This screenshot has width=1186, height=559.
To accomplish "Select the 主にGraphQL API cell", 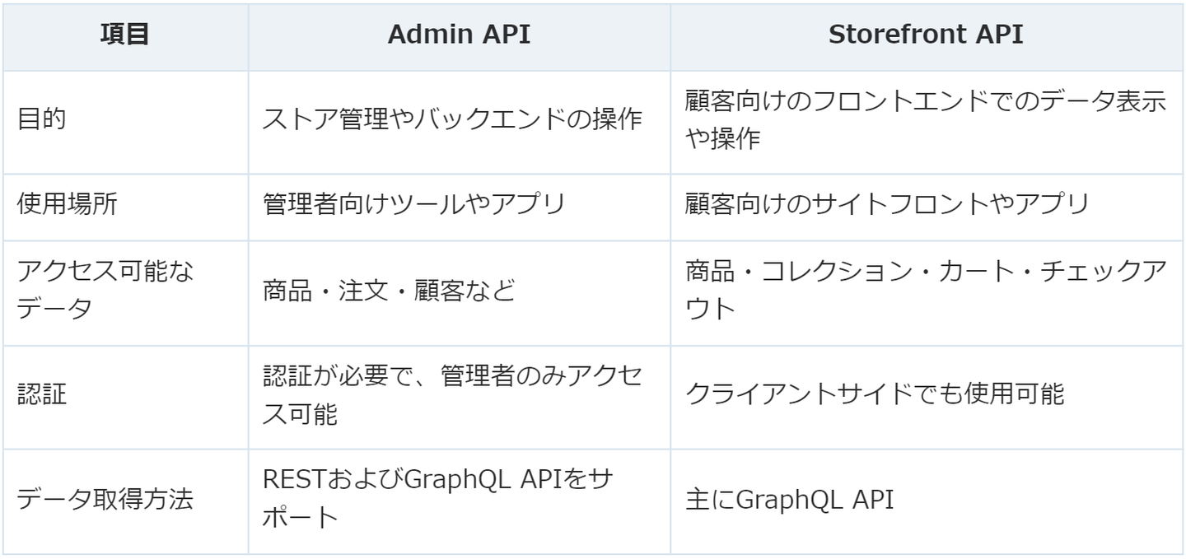I will coord(789,499).
